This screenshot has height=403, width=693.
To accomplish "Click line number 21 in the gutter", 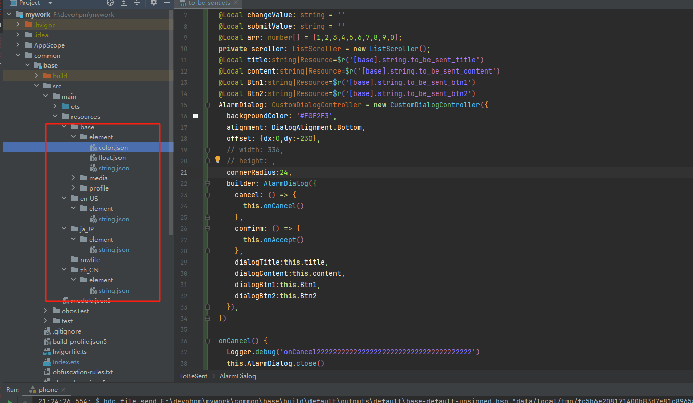I will [x=184, y=172].
